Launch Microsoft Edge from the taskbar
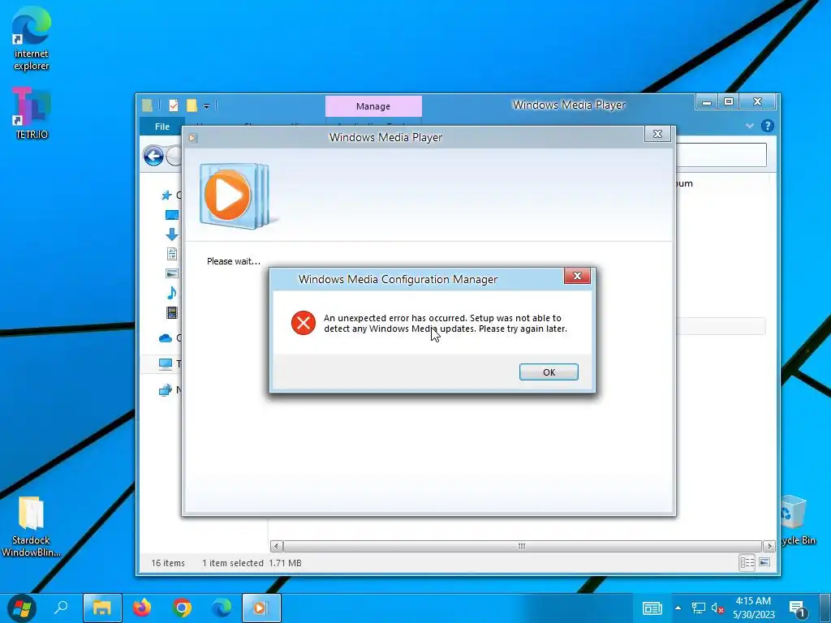The width and height of the screenshot is (831, 623). [x=222, y=608]
